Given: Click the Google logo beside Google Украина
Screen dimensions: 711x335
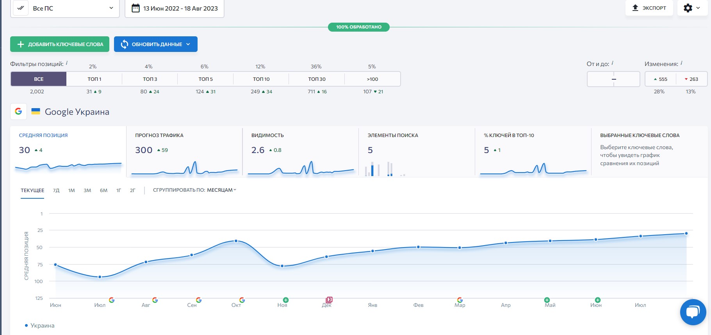Looking at the screenshot, I should 18,111.
